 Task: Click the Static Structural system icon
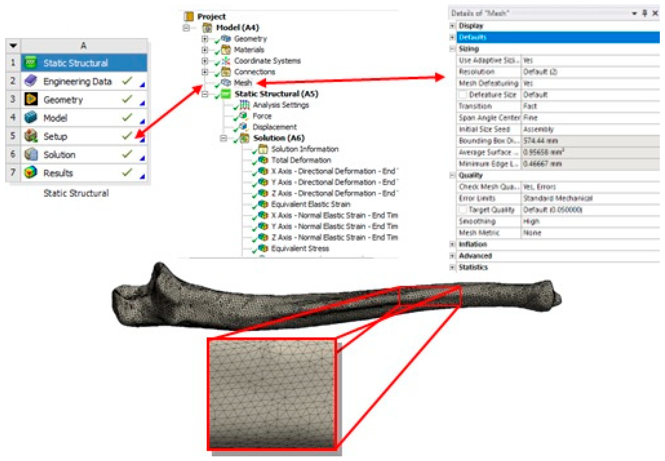coord(31,63)
